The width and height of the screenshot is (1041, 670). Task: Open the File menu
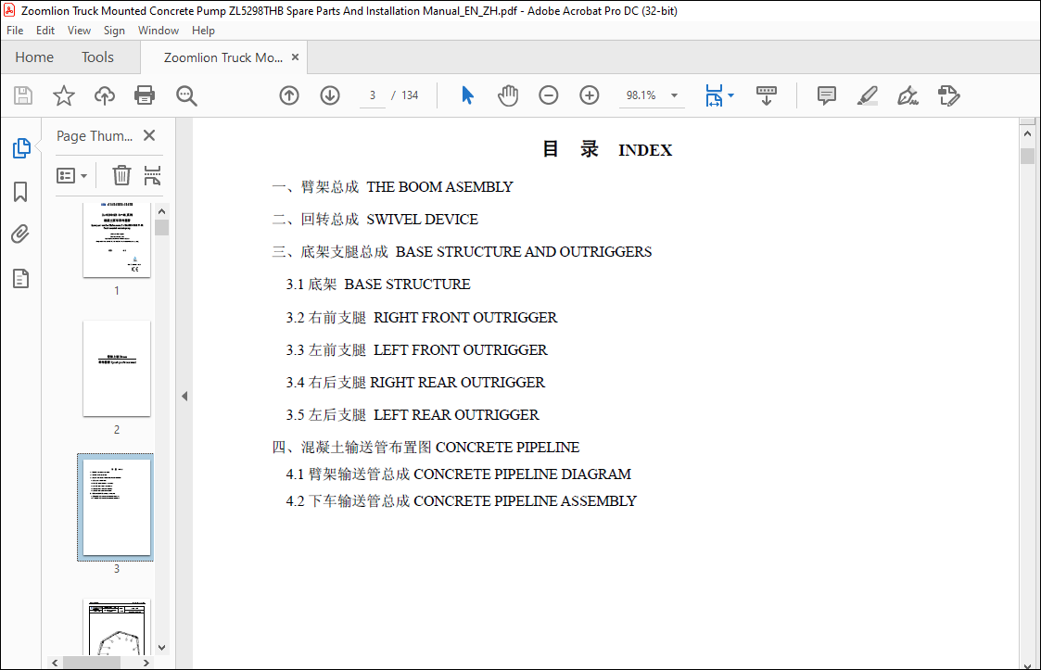click(15, 31)
